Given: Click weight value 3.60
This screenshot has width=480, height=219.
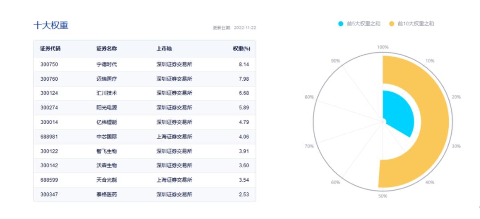Looking at the screenshot, I should coord(244,165).
